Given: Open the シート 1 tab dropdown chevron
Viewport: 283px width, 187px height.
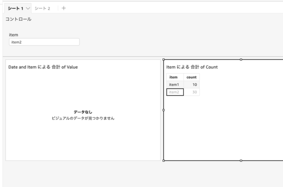Looking at the screenshot, I should [x=28, y=8].
